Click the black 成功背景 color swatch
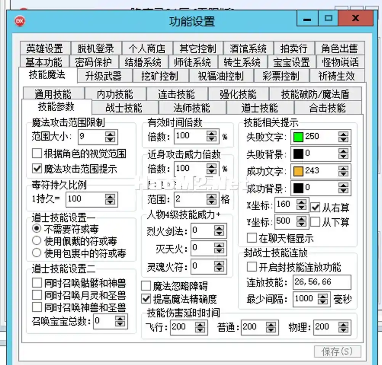Screen dimensions: 382x365 [298, 188]
